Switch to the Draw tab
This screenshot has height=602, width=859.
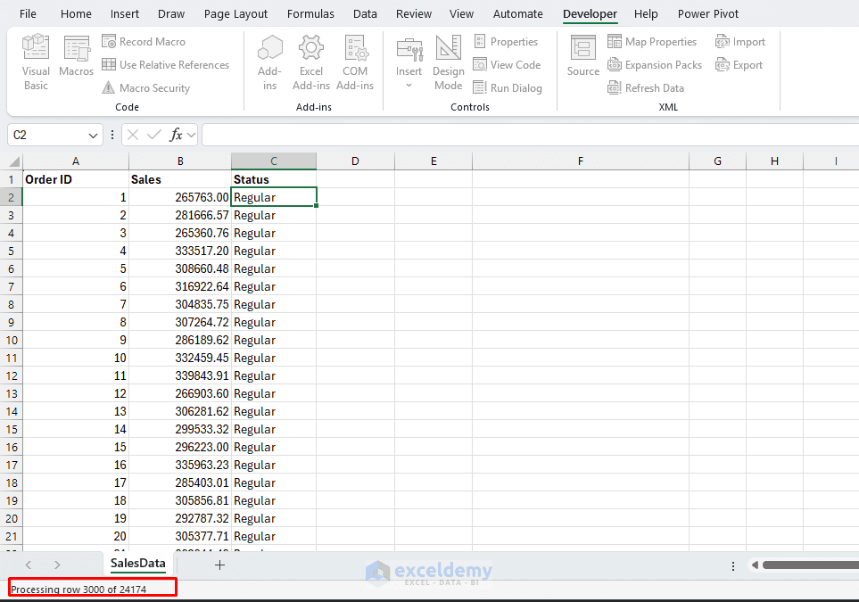coord(171,13)
